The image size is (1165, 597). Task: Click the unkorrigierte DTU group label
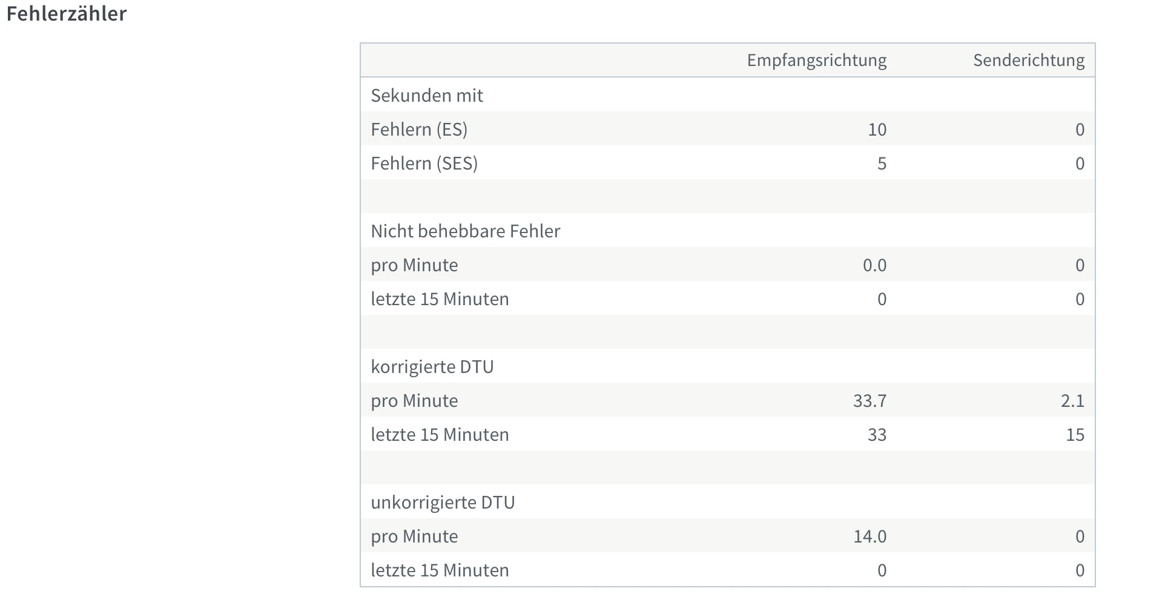pos(443,502)
